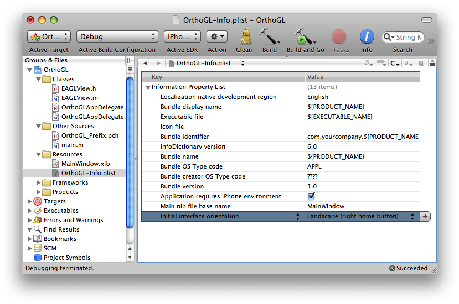459x304 pixels.
Task: Click the MainWindow value cell
Action: 363,206
